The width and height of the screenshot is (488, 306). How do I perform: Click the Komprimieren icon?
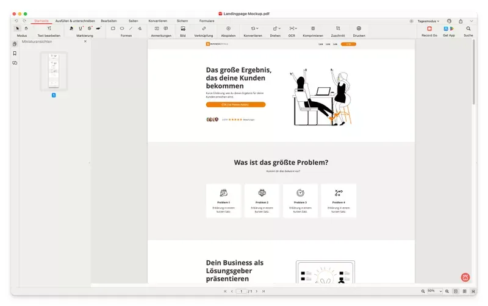(x=313, y=29)
